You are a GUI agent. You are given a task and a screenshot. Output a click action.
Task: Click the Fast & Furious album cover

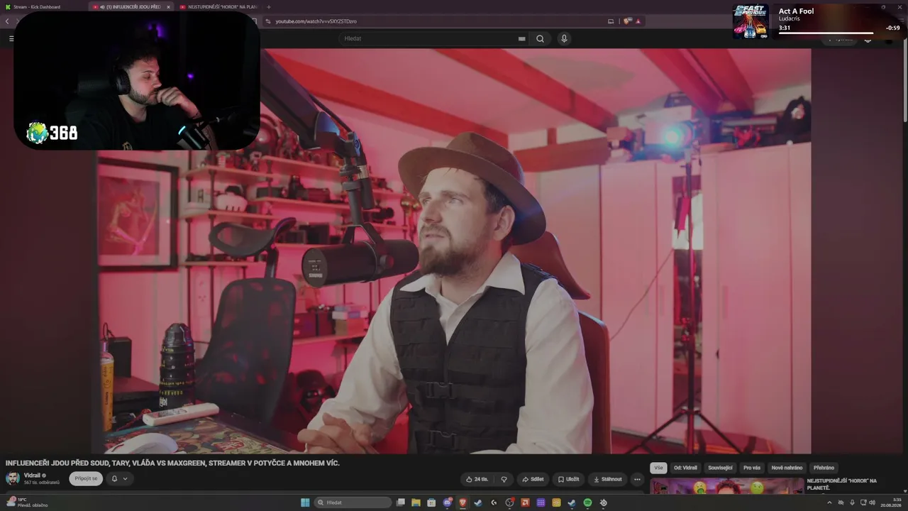(751, 21)
